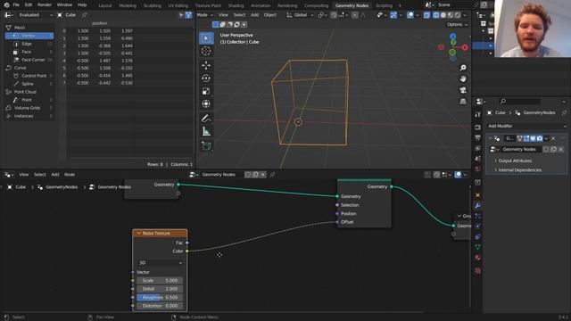Adjust the Noise Texture Scale field
This screenshot has height=321, width=571.
click(160, 281)
